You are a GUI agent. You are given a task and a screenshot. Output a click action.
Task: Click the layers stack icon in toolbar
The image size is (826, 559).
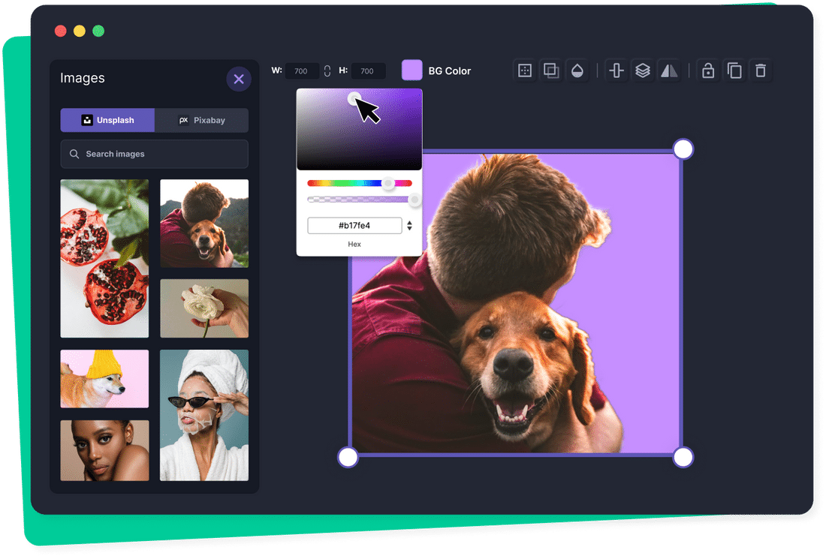[642, 71]
